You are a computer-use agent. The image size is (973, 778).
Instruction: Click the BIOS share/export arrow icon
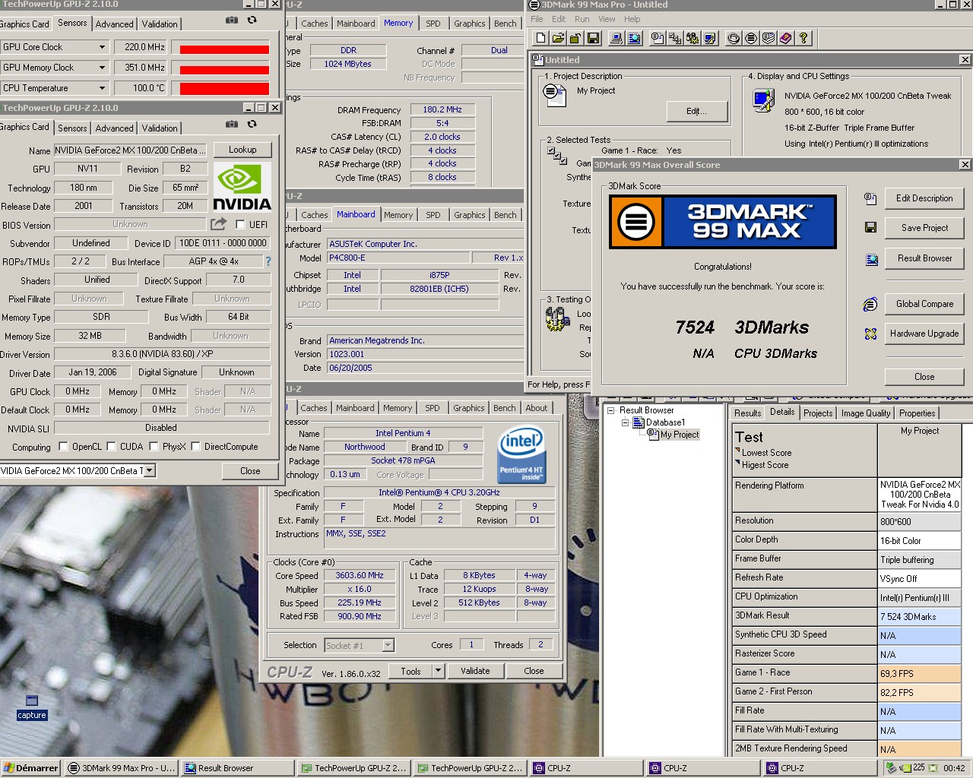[218, 223]
